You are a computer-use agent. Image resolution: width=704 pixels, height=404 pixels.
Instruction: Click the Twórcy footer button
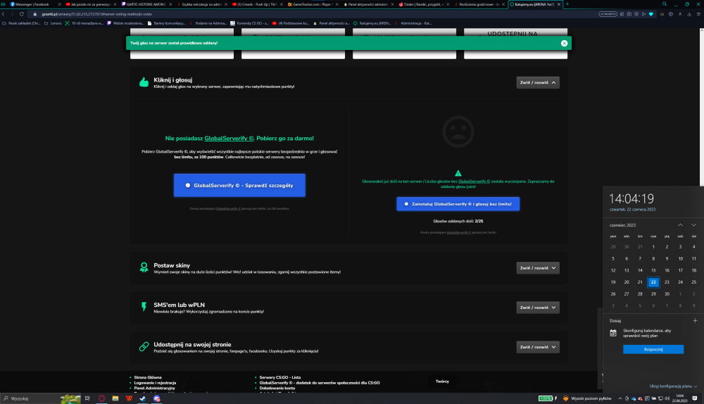coord(442,381)
